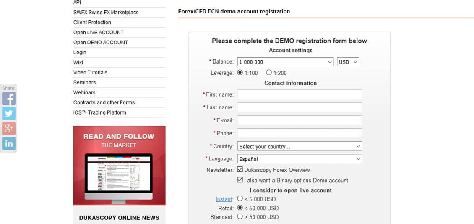Open the Balance amount dropdown
Image resolution: width=474 pixels, height=224 pixels.
click(x=285, y=62)
